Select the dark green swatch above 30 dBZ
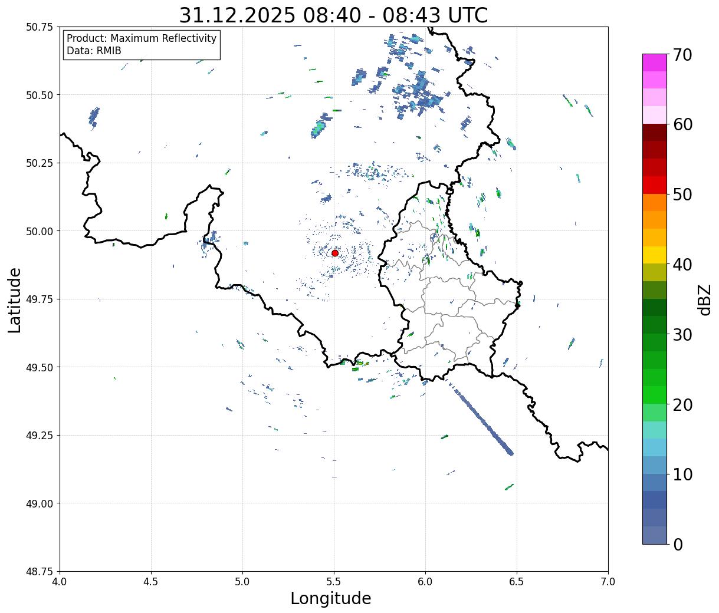719x613 pixels. (x=655, y=308)
